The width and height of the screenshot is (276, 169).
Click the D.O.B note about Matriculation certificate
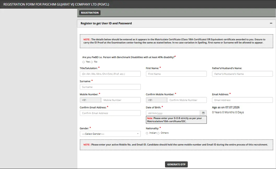176,120
